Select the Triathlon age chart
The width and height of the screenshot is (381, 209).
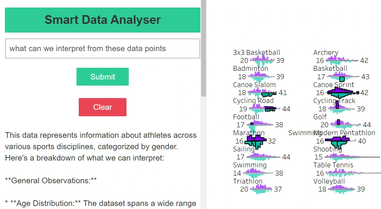(x=261, y=189)
